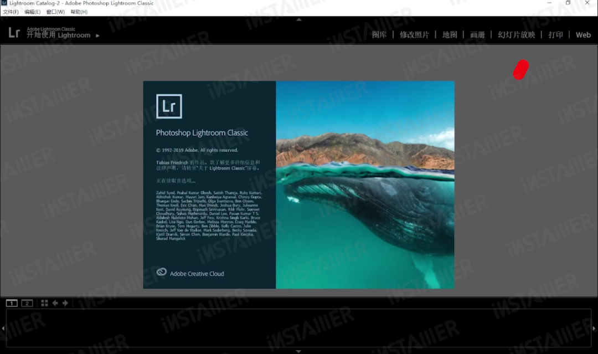The image size is (598, 354).
Task: Click the 开始使用 Lightroom identity text
Action: pyautogui.click(x=58, y=35)
